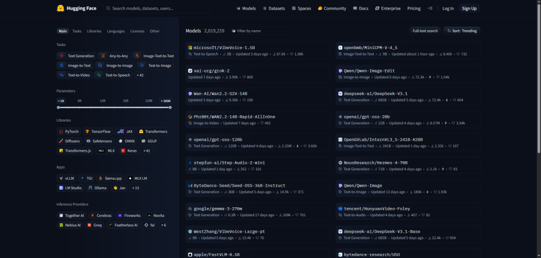Open the Sort: Trending dropdown

coord(462,31)
